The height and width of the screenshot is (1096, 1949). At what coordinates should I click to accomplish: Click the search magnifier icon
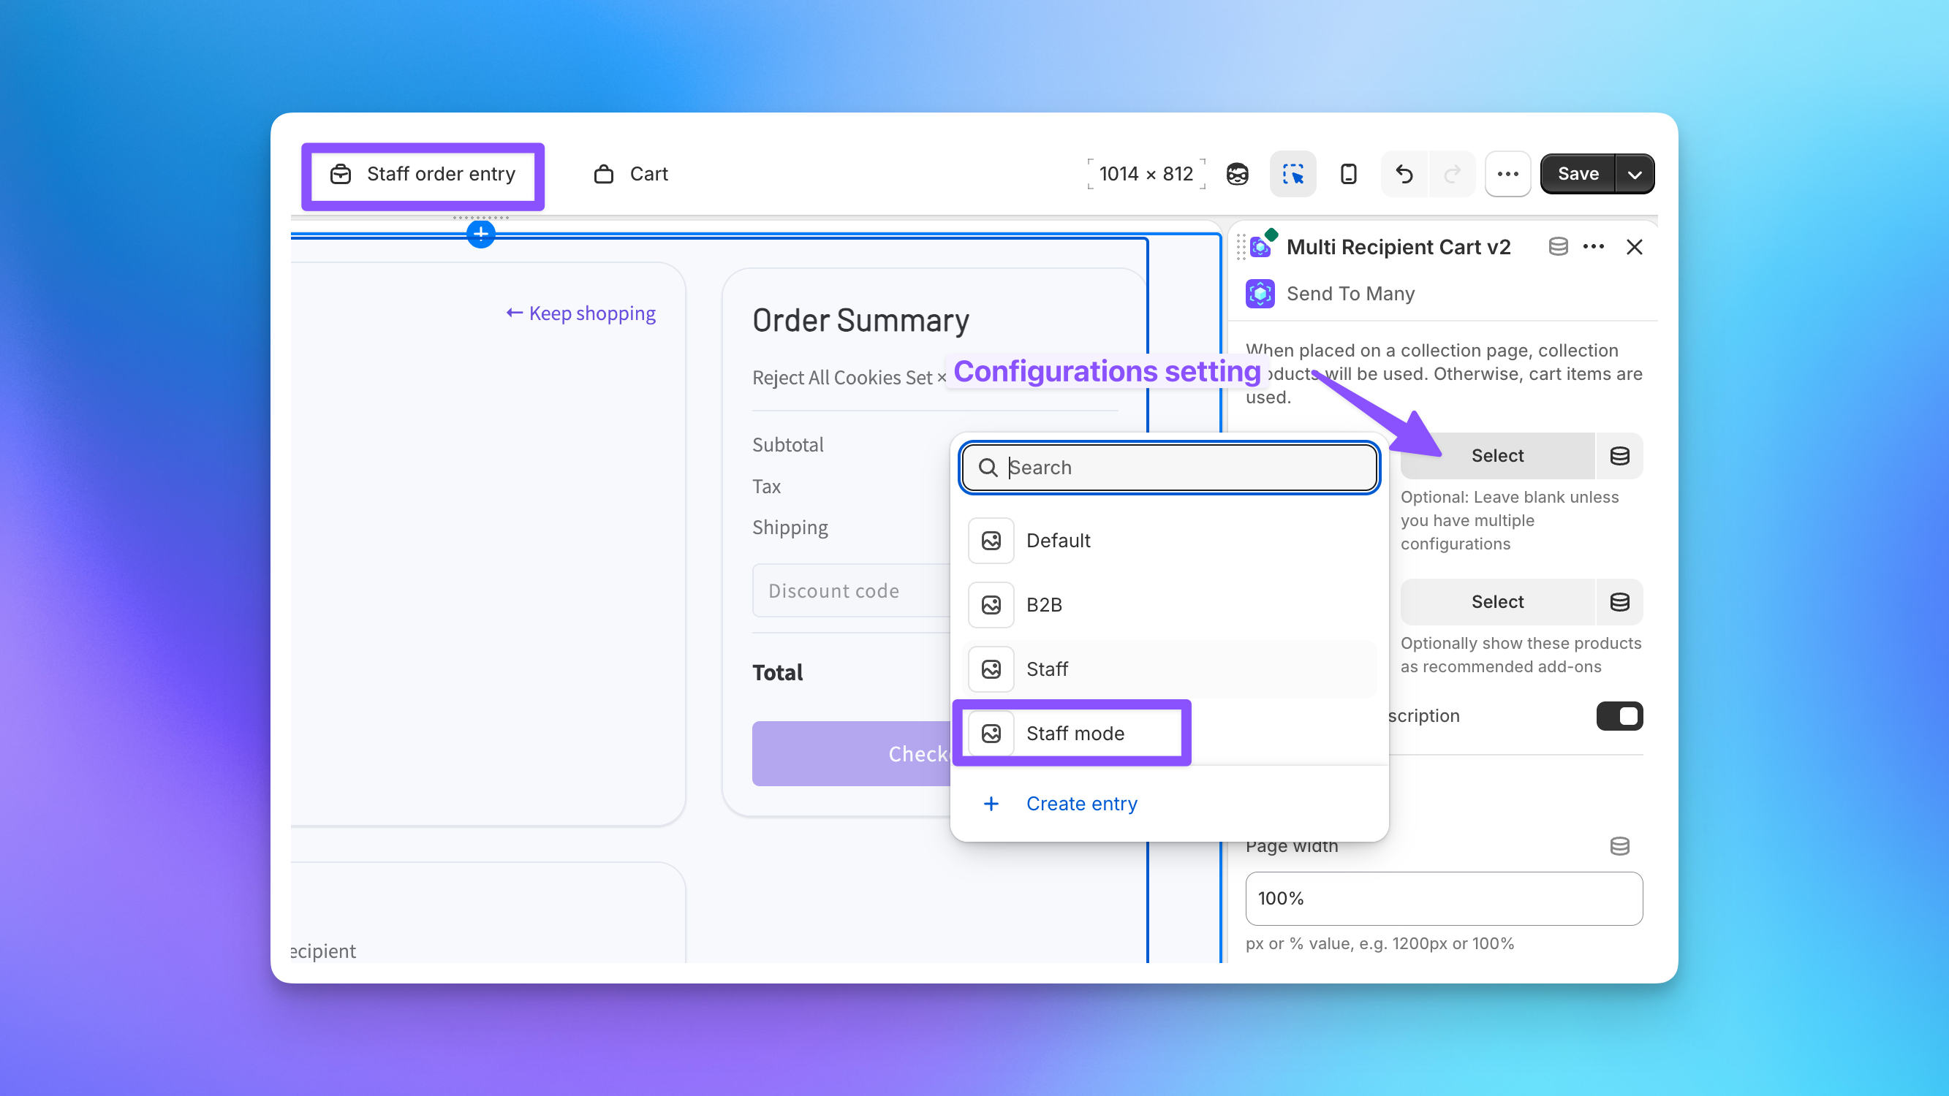[x=988, y=468]
